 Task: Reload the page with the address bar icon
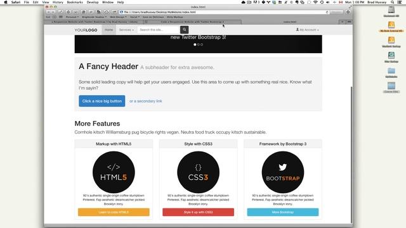327,12
